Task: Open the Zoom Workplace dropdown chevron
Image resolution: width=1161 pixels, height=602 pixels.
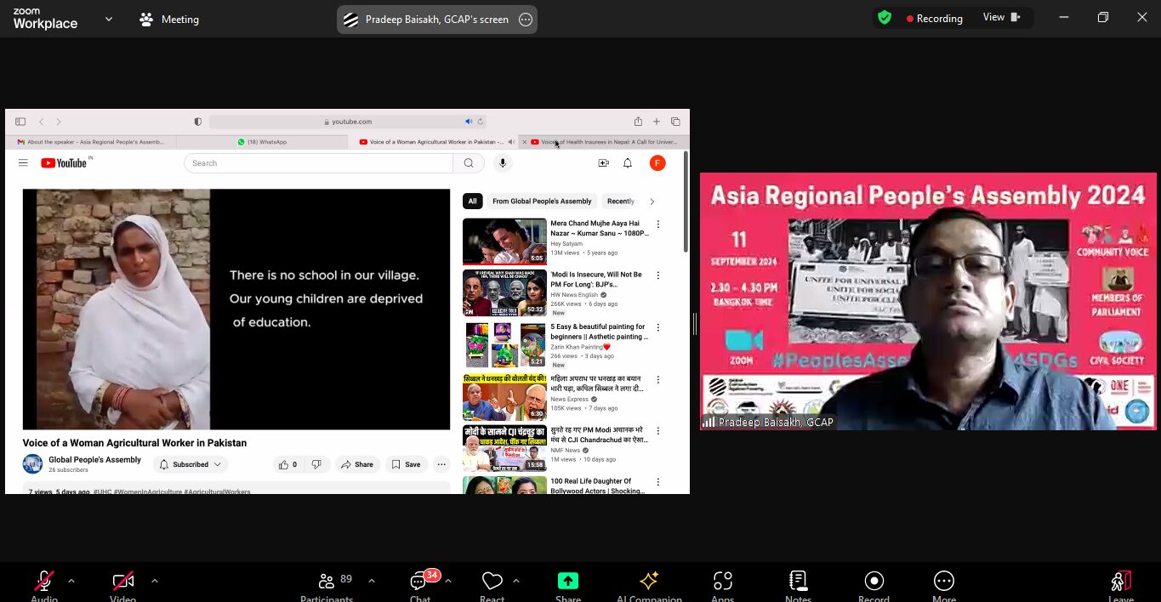Action: click(108, 19)
